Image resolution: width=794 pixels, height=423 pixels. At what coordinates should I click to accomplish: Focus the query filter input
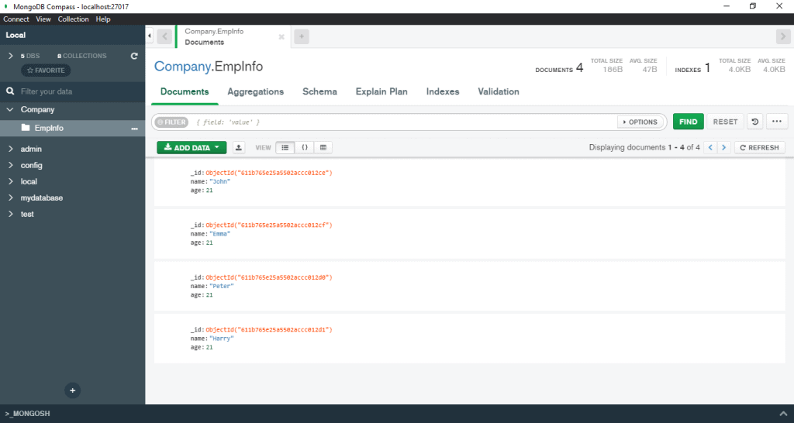[402, 122]
